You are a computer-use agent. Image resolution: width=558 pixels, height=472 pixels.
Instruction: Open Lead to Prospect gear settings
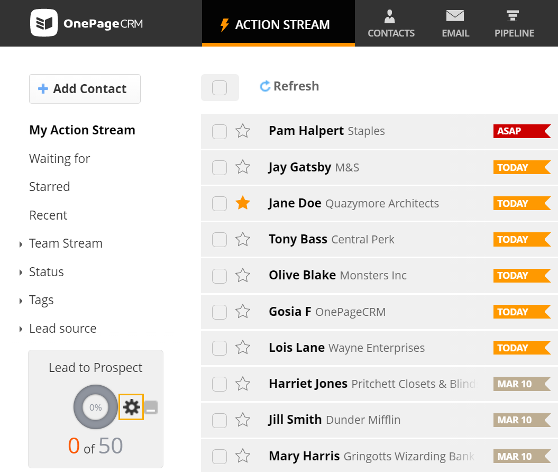pyautogui.click(x=131, y=407)
